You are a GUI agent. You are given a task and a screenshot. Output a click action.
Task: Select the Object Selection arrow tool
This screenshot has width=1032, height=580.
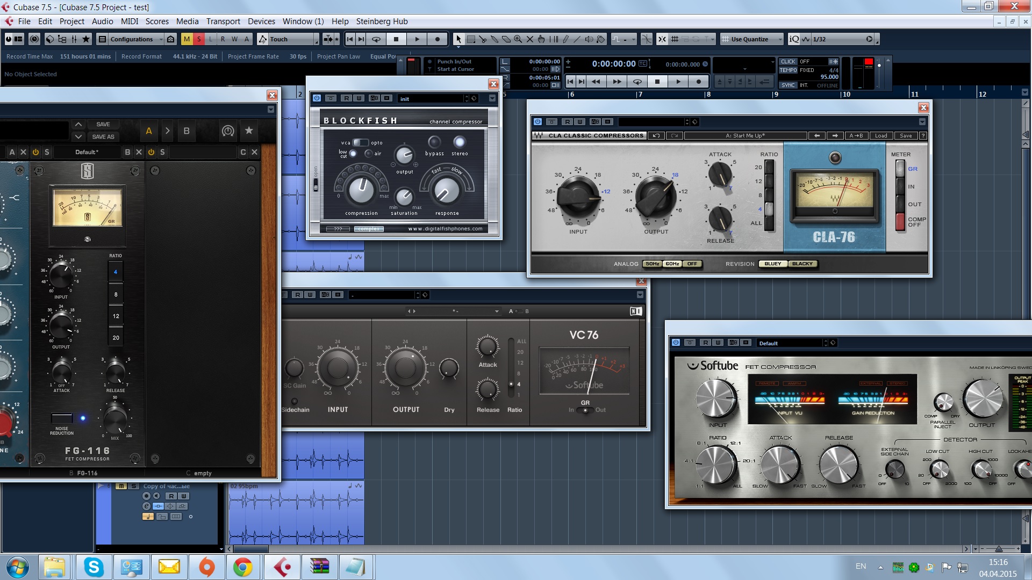pyautogui.click(x=458, y=39)
